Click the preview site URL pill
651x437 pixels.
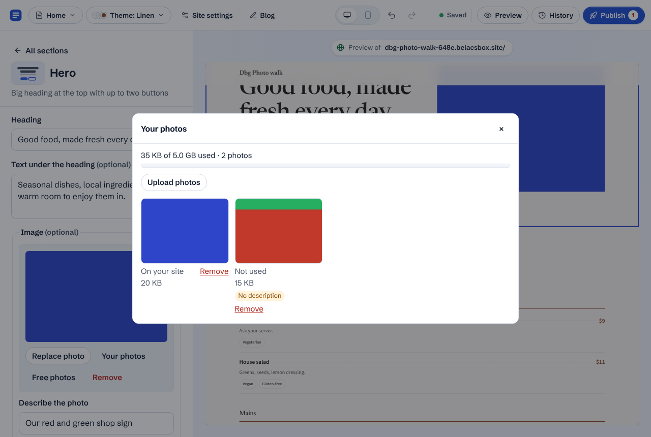422,47
